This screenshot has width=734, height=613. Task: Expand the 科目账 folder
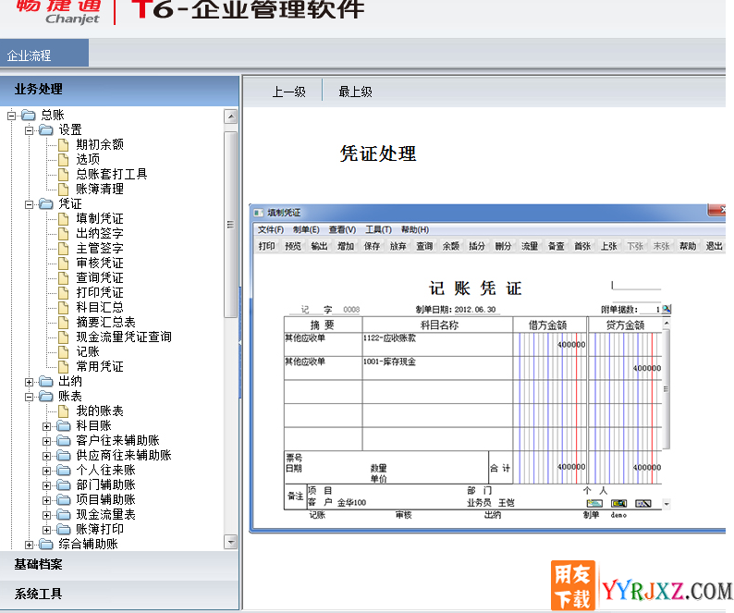(x=46, y=426)
